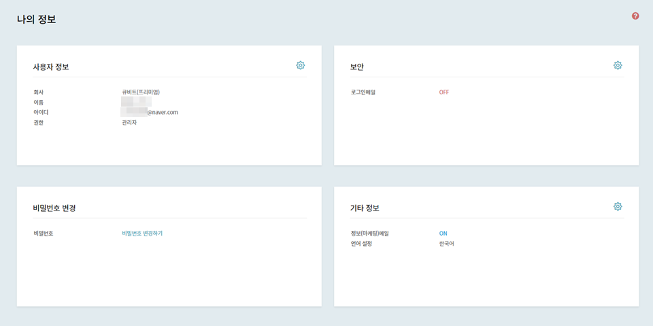Click the 로그인메일 label

(363, 92)
